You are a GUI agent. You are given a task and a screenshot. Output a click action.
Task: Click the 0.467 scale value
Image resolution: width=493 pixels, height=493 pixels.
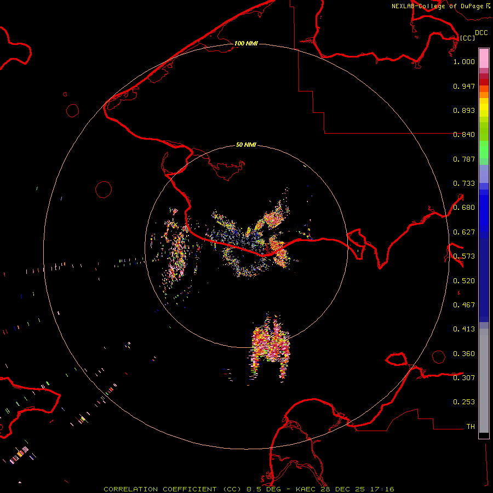pos(464,305)
